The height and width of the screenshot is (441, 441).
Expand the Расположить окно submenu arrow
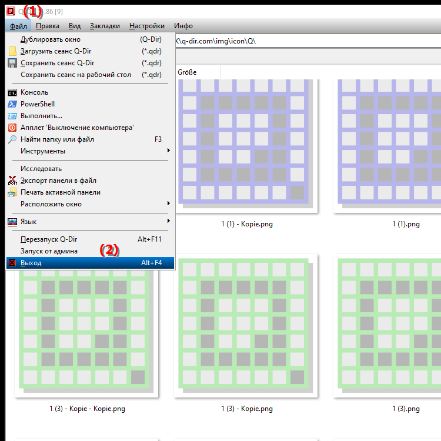point(169,203)
